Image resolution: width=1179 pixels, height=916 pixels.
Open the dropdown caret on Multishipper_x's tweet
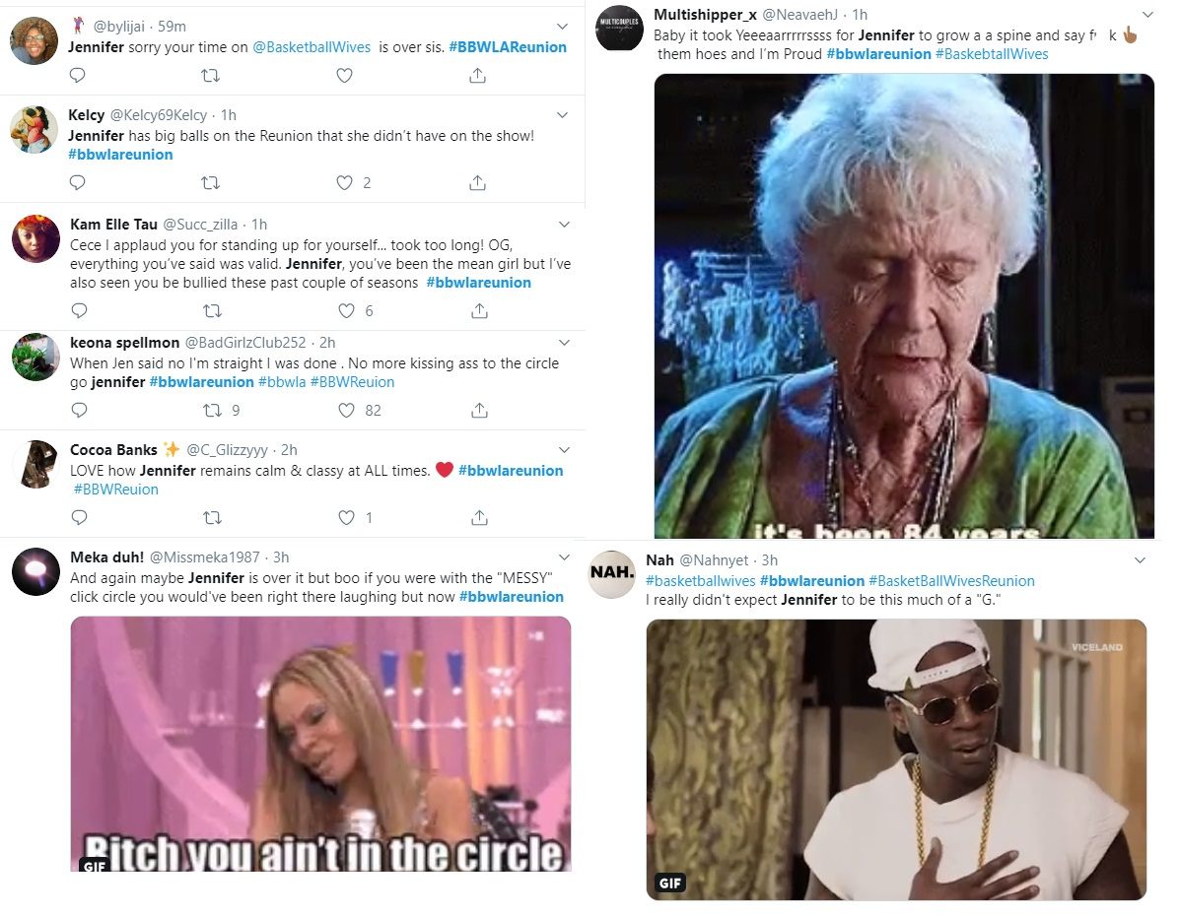(1147, 15)
